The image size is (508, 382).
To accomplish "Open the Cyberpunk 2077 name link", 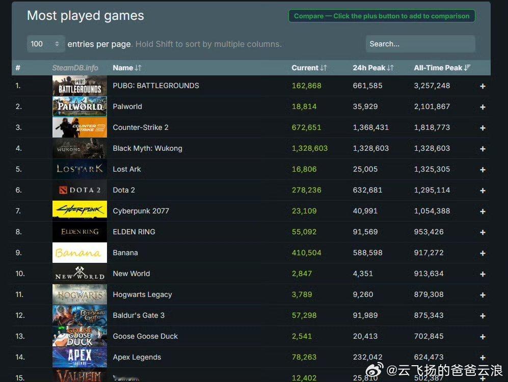I will [141, 211].
